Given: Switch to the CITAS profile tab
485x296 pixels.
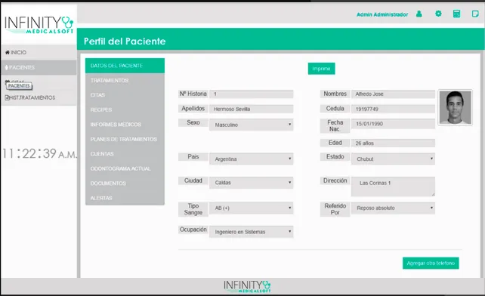Looking at the screenshot, I should 125,95.
